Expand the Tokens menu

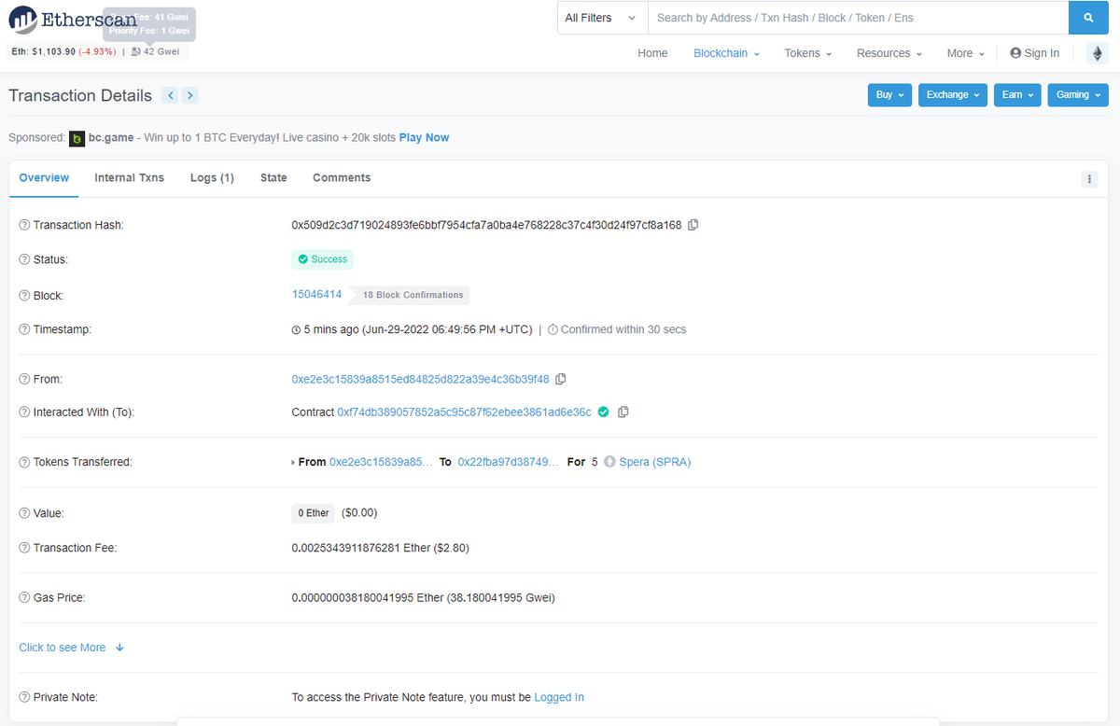coord(808,53)
